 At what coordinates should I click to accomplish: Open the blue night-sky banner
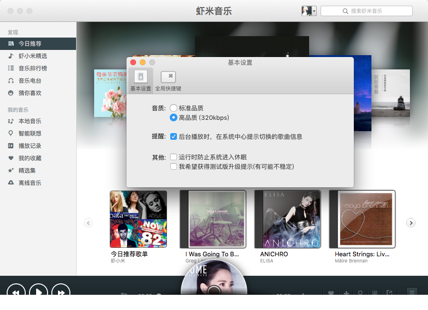point(362,93)
